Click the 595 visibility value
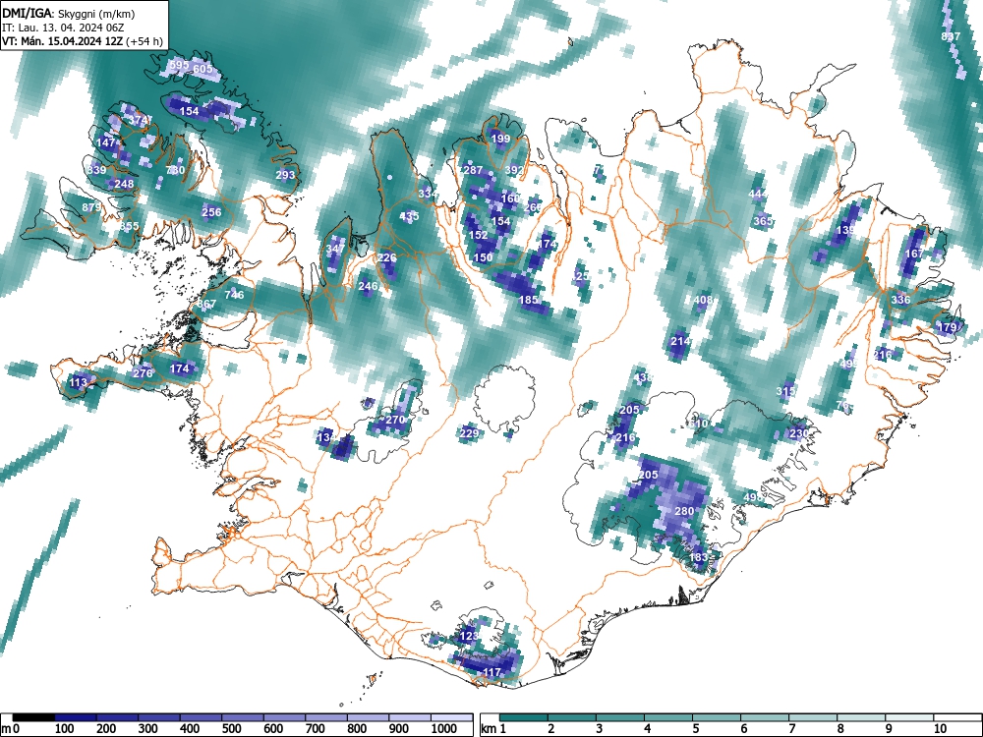Image resolution: width=983 pixels, height=737 pixels. click(179, 65)
